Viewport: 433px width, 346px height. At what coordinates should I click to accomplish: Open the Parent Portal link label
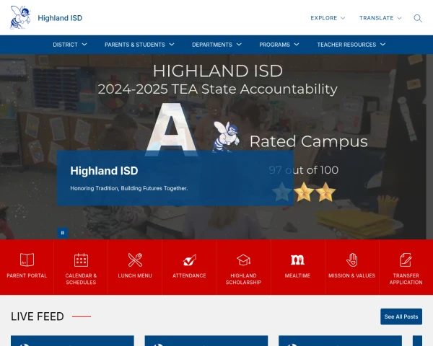[27, 275]
